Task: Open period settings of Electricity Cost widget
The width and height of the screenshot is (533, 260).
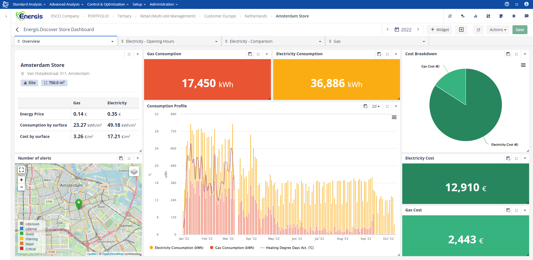Action: (x=508, y=158)
